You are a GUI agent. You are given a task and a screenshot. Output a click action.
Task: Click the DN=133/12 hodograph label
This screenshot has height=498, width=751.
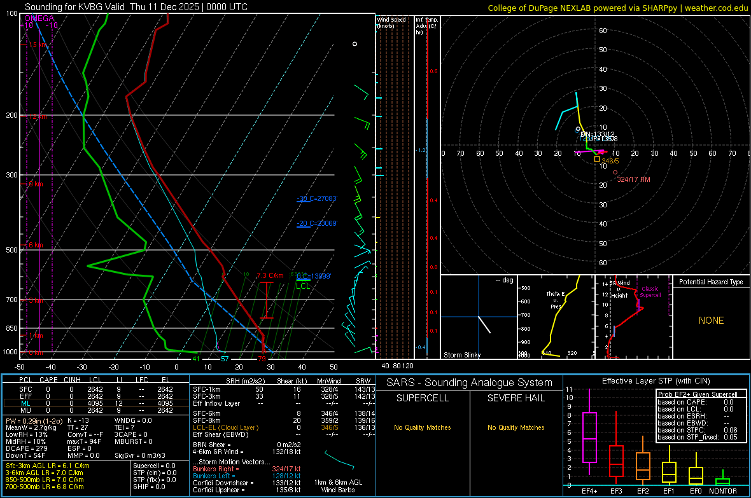pos(598,135)
